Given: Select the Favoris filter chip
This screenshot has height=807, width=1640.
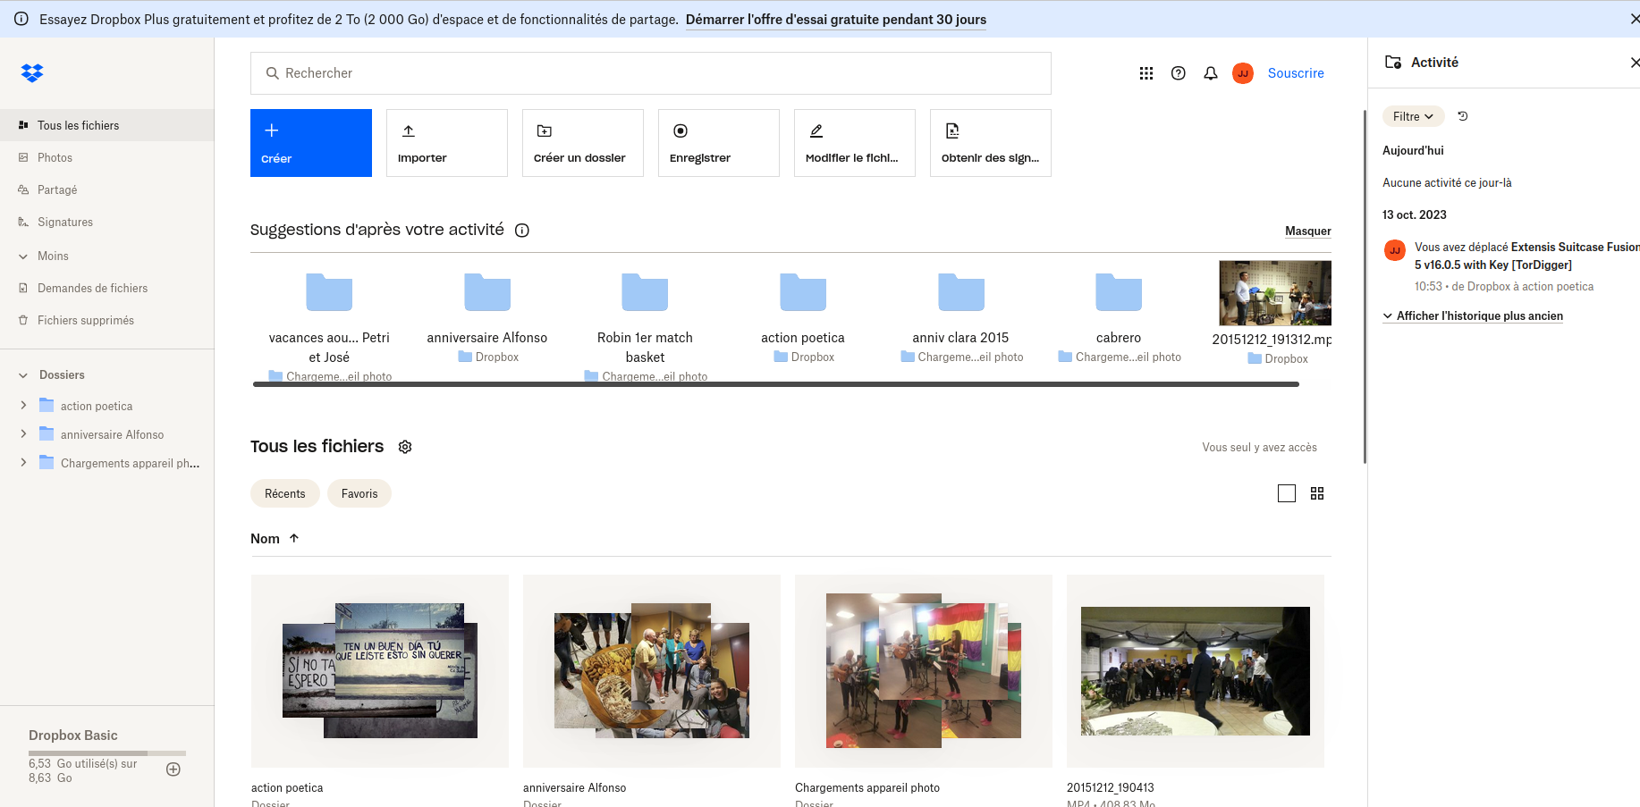Looking at the screenshot, I should tap(359, 493).
